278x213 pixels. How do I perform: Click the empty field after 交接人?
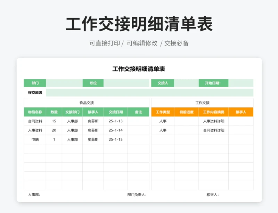click(186, 83)
